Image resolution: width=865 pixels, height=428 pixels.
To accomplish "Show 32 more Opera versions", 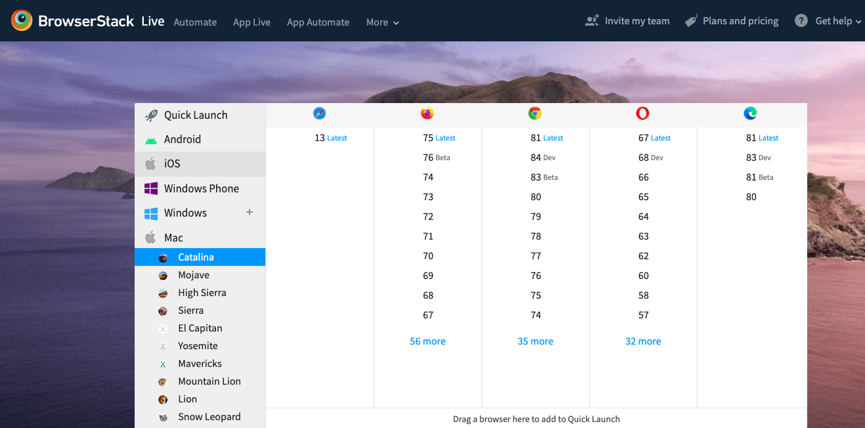I will [643, 341].
